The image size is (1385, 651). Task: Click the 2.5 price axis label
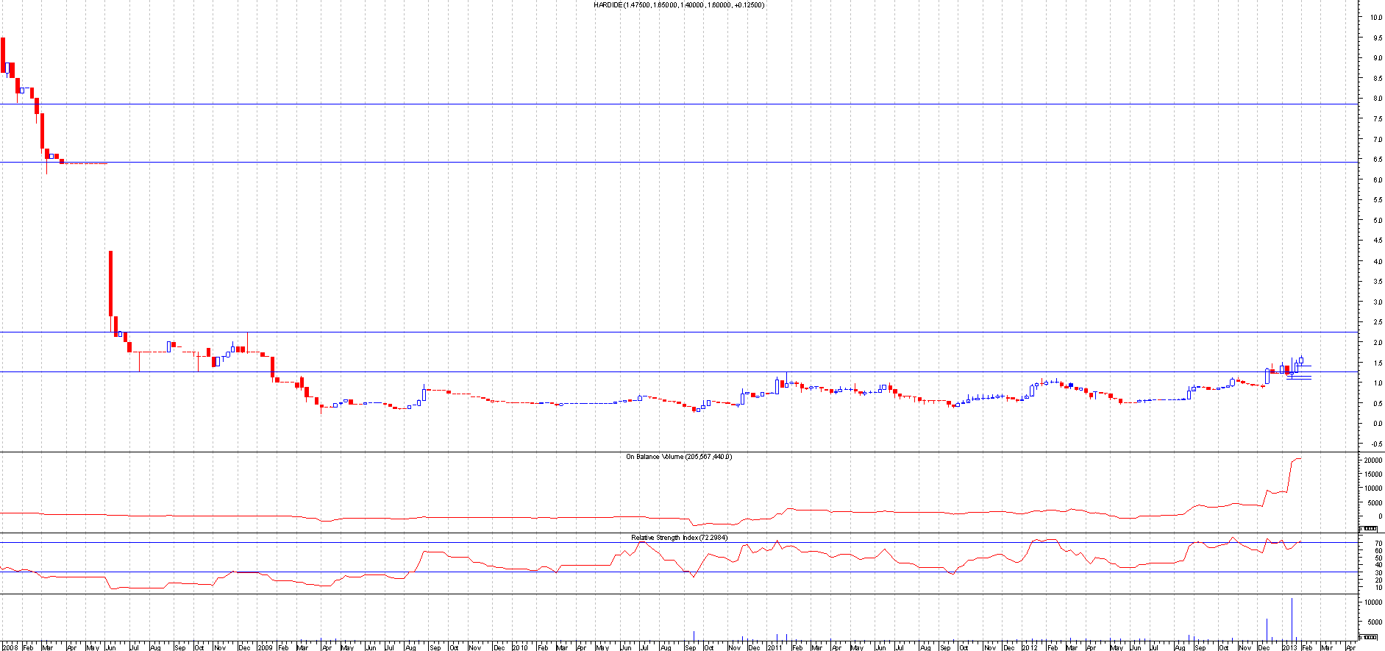(1377, 322)
